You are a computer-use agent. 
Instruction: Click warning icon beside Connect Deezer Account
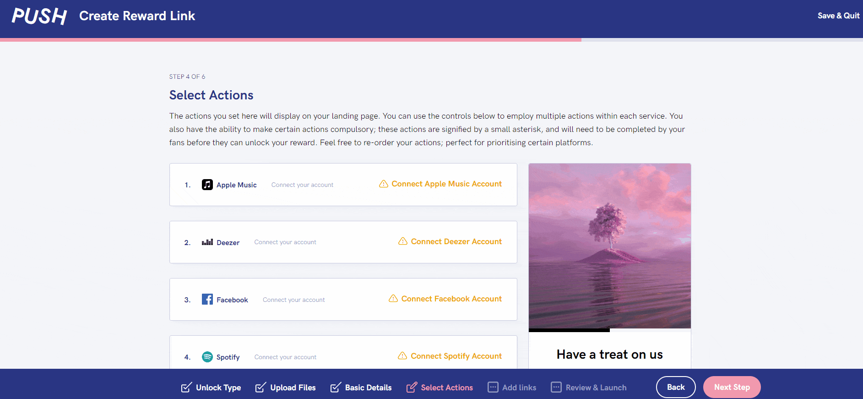403,241
